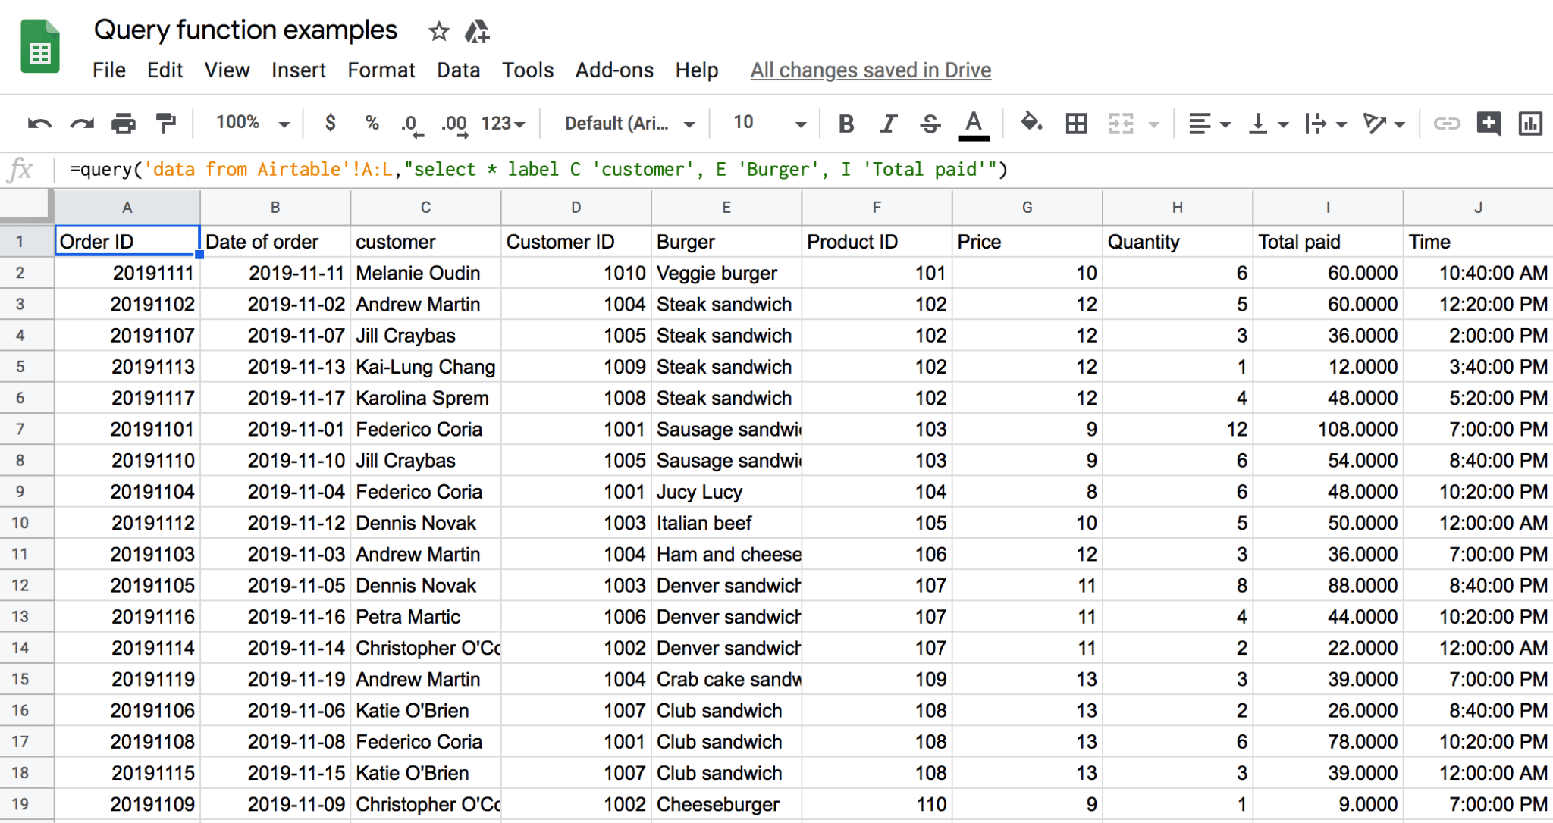The image size is (1553, 823).
Task: Click inside the formula bar query text
Action: tap(538, 170)
